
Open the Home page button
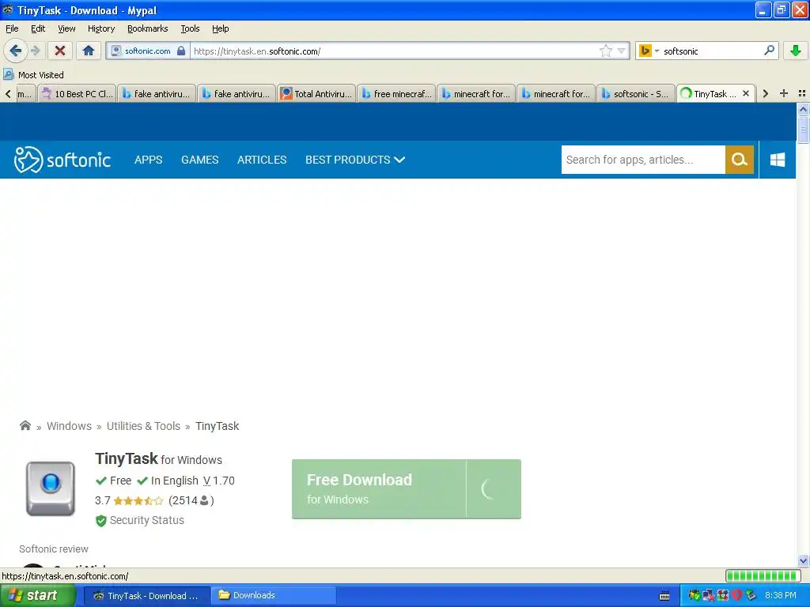89,51
